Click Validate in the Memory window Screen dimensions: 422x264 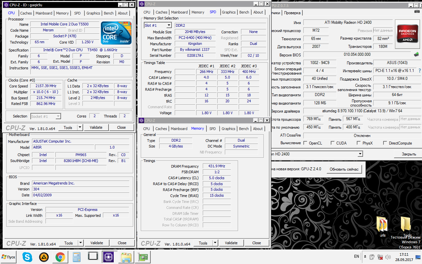coord(231,243)
